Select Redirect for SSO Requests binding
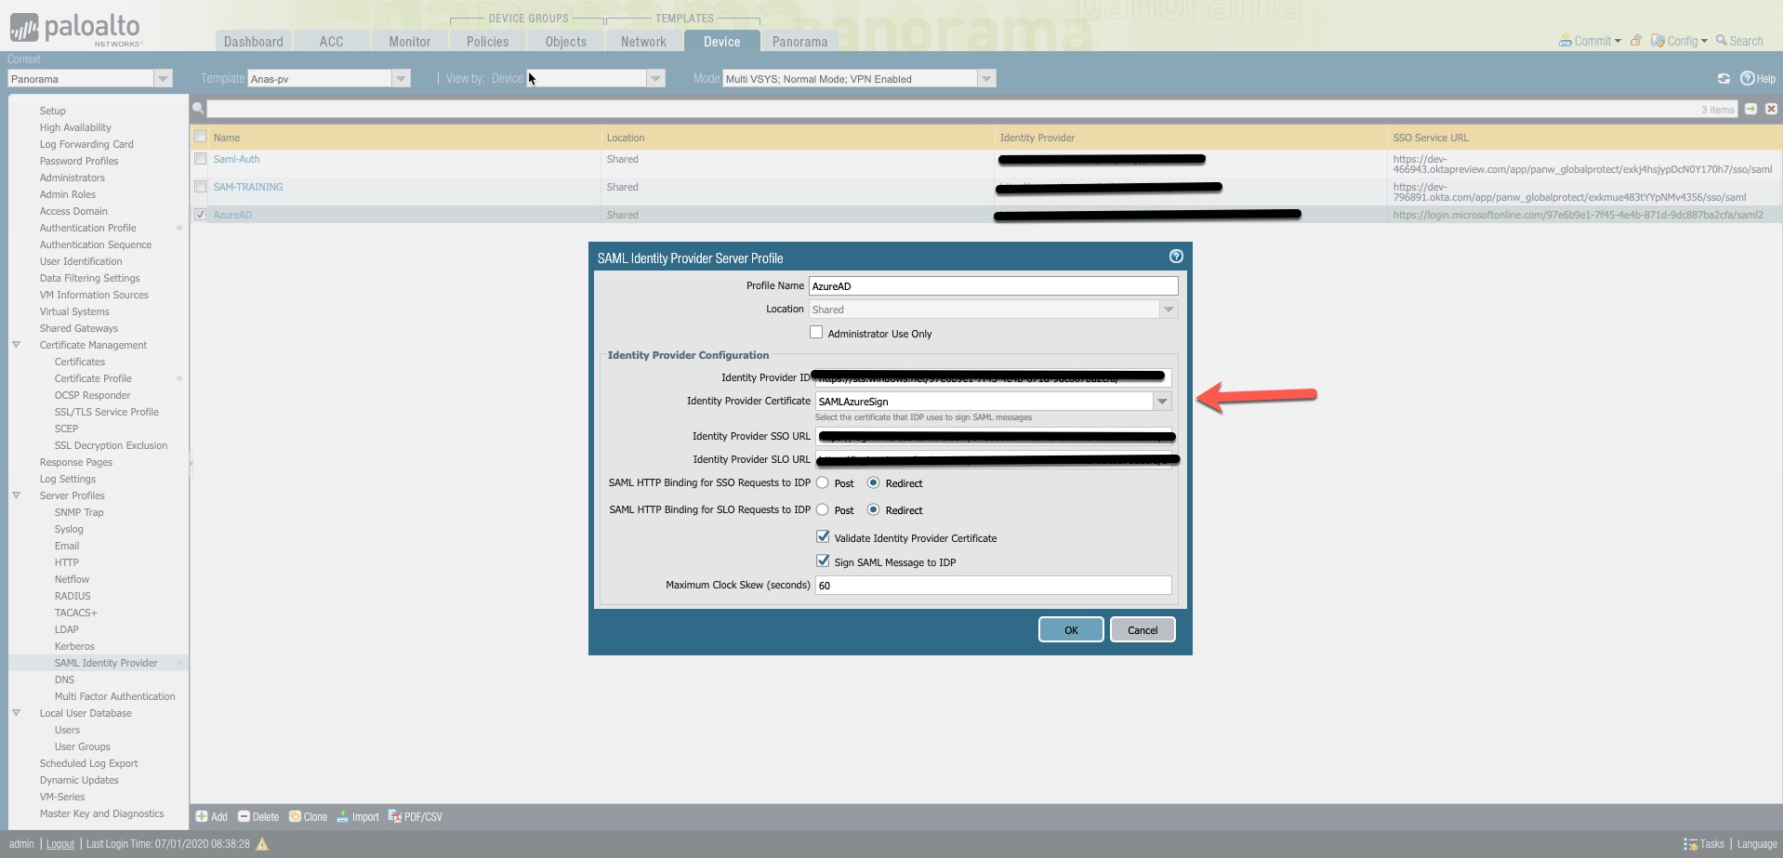This screenshot has width=1783, height=858. pos(873,483)
